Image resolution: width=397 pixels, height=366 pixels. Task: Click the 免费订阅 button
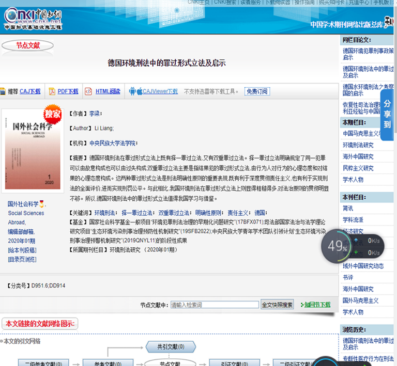257,91
